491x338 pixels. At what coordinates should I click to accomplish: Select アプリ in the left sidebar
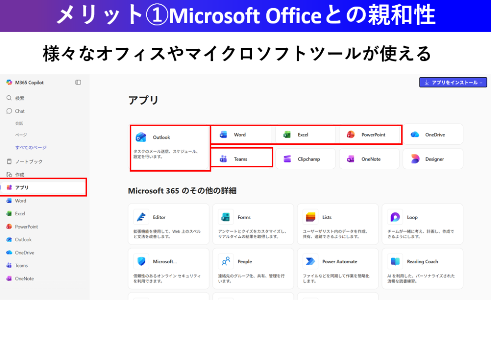pos(22,187)
